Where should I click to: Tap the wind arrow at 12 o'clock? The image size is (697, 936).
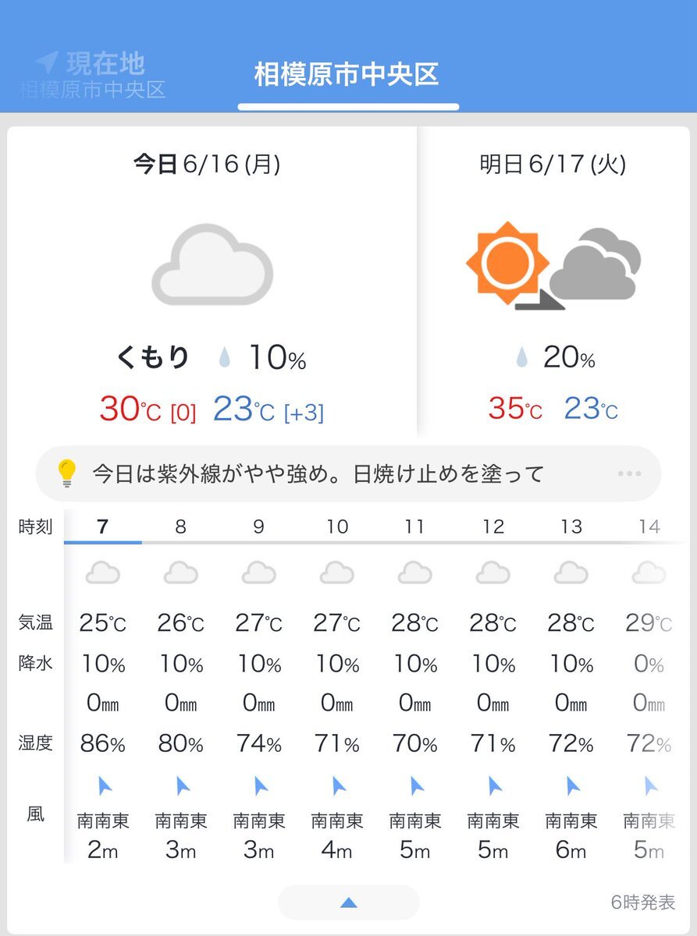(x=495, y=785)
